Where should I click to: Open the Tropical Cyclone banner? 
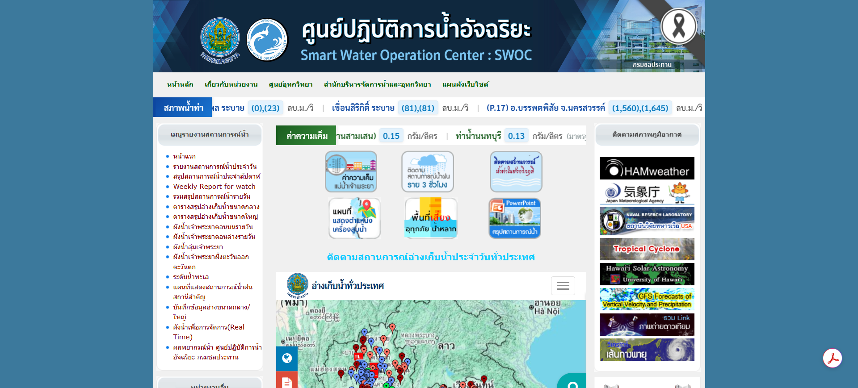tap(647, 249)
